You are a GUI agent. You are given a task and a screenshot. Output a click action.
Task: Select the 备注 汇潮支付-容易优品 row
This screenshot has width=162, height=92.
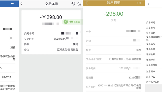(x=51, y=50)
